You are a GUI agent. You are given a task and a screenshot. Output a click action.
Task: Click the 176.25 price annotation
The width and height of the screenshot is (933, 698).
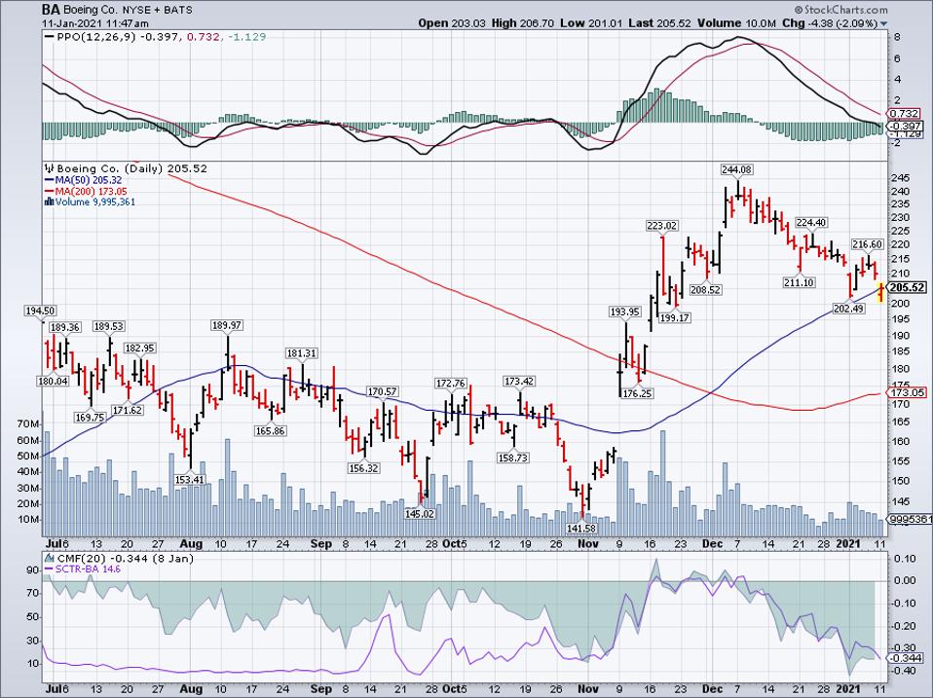tap(637, 393)
